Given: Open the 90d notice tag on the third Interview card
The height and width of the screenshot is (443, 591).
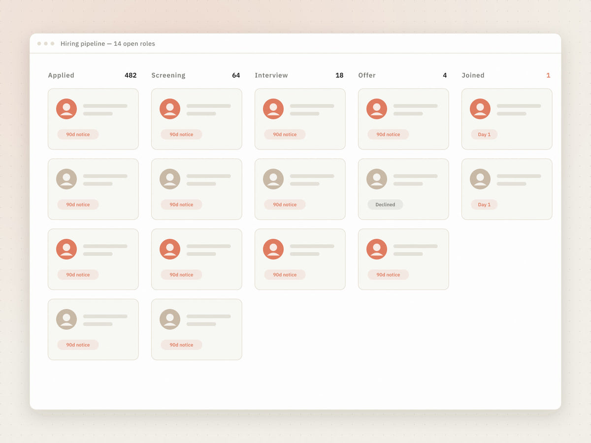Looking at the screenshot, I should point(285,275).
